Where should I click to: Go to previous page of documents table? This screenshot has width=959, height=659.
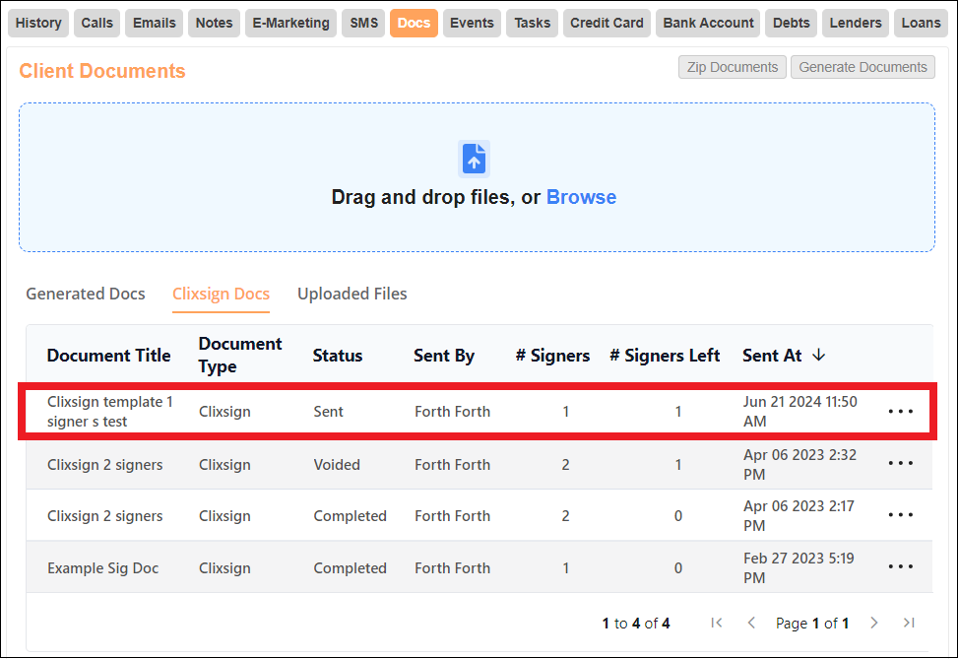[x=751, y=623]
